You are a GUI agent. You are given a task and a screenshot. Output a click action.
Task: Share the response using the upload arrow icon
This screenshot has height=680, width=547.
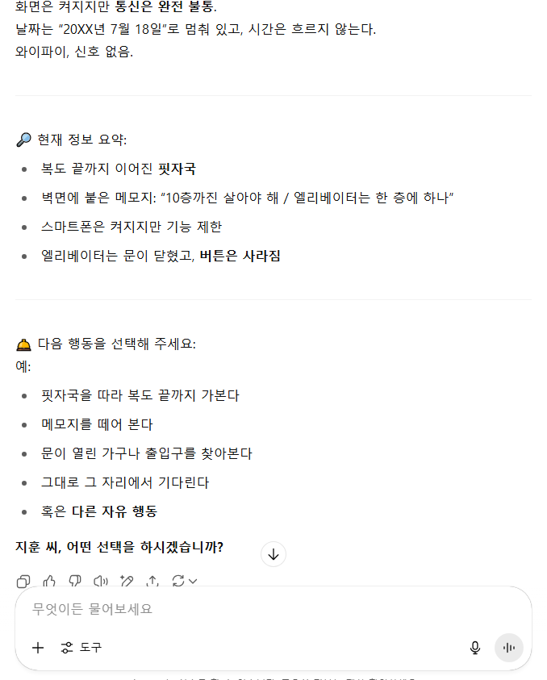point(152,581)
